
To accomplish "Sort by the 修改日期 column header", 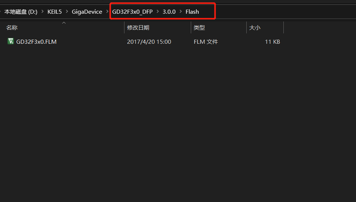I will click(138, 28).
